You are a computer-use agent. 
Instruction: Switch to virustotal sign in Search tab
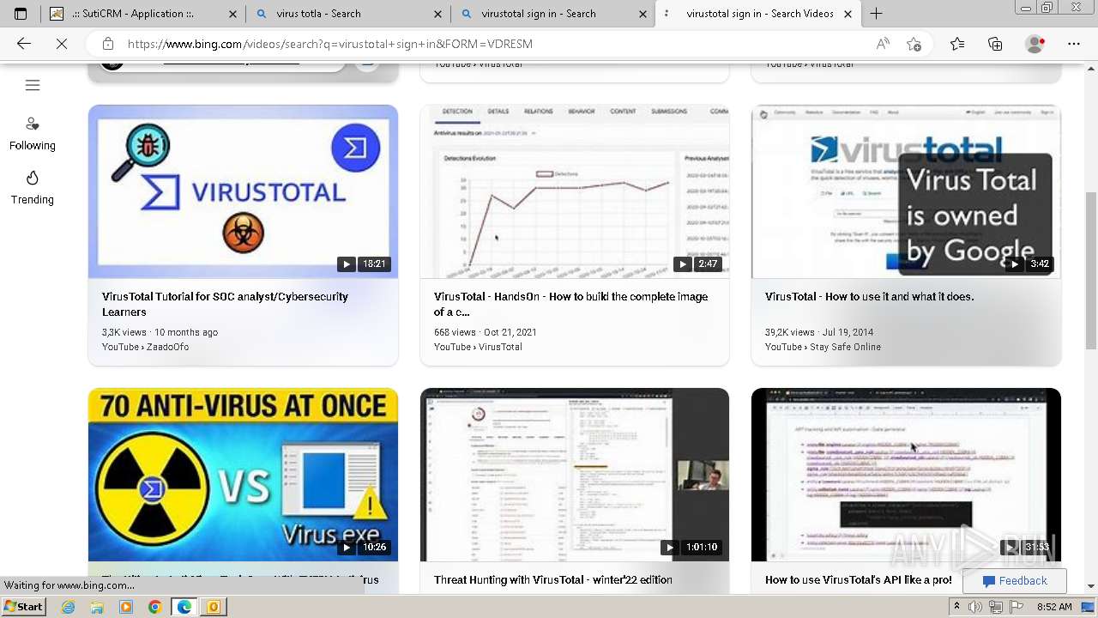tap(553, 14)
